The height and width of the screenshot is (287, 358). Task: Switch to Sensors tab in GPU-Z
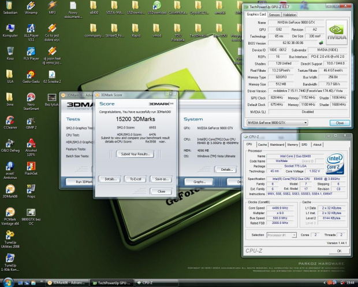point(274,14)
